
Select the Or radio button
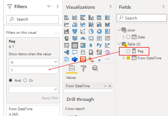(25, 80)
